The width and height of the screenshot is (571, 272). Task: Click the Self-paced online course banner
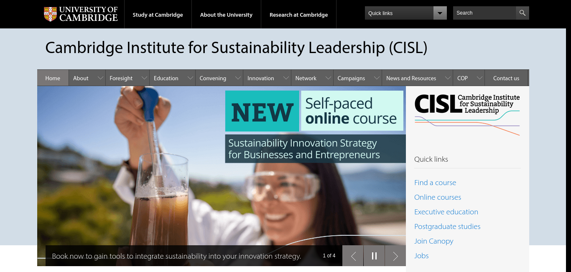(x=352, y=111)
